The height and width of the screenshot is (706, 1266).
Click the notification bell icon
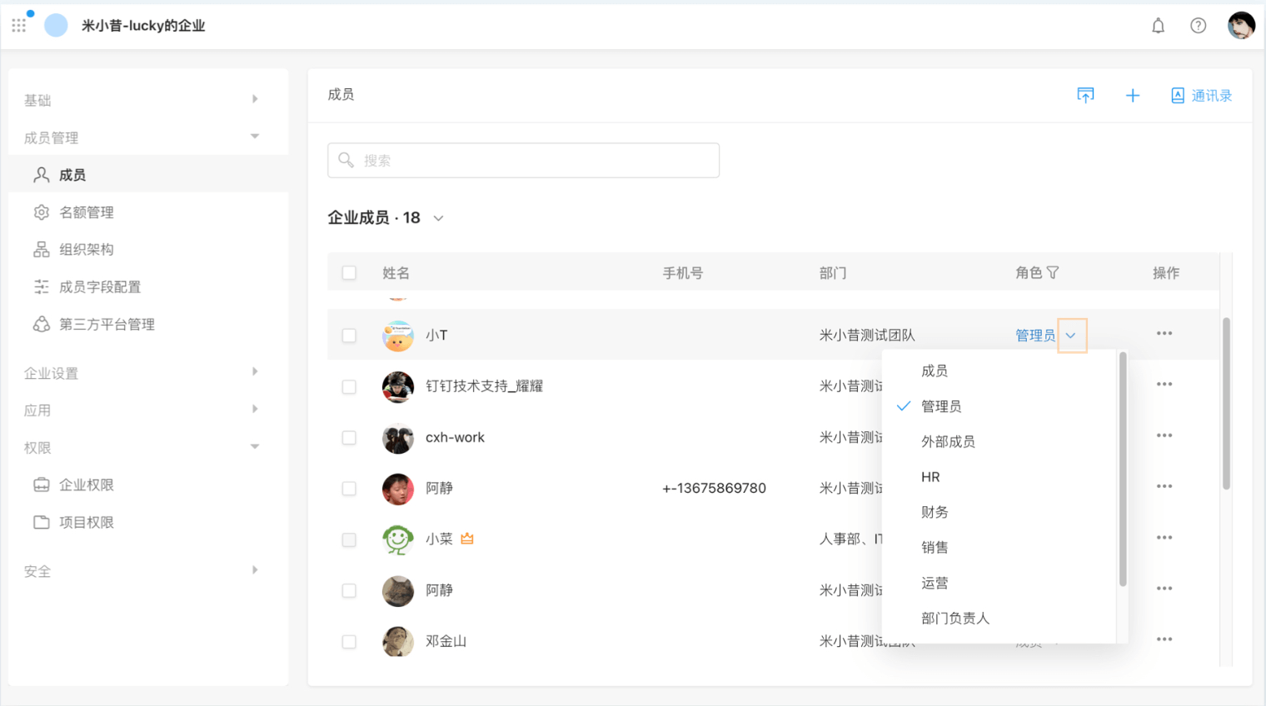point(1158,25)
